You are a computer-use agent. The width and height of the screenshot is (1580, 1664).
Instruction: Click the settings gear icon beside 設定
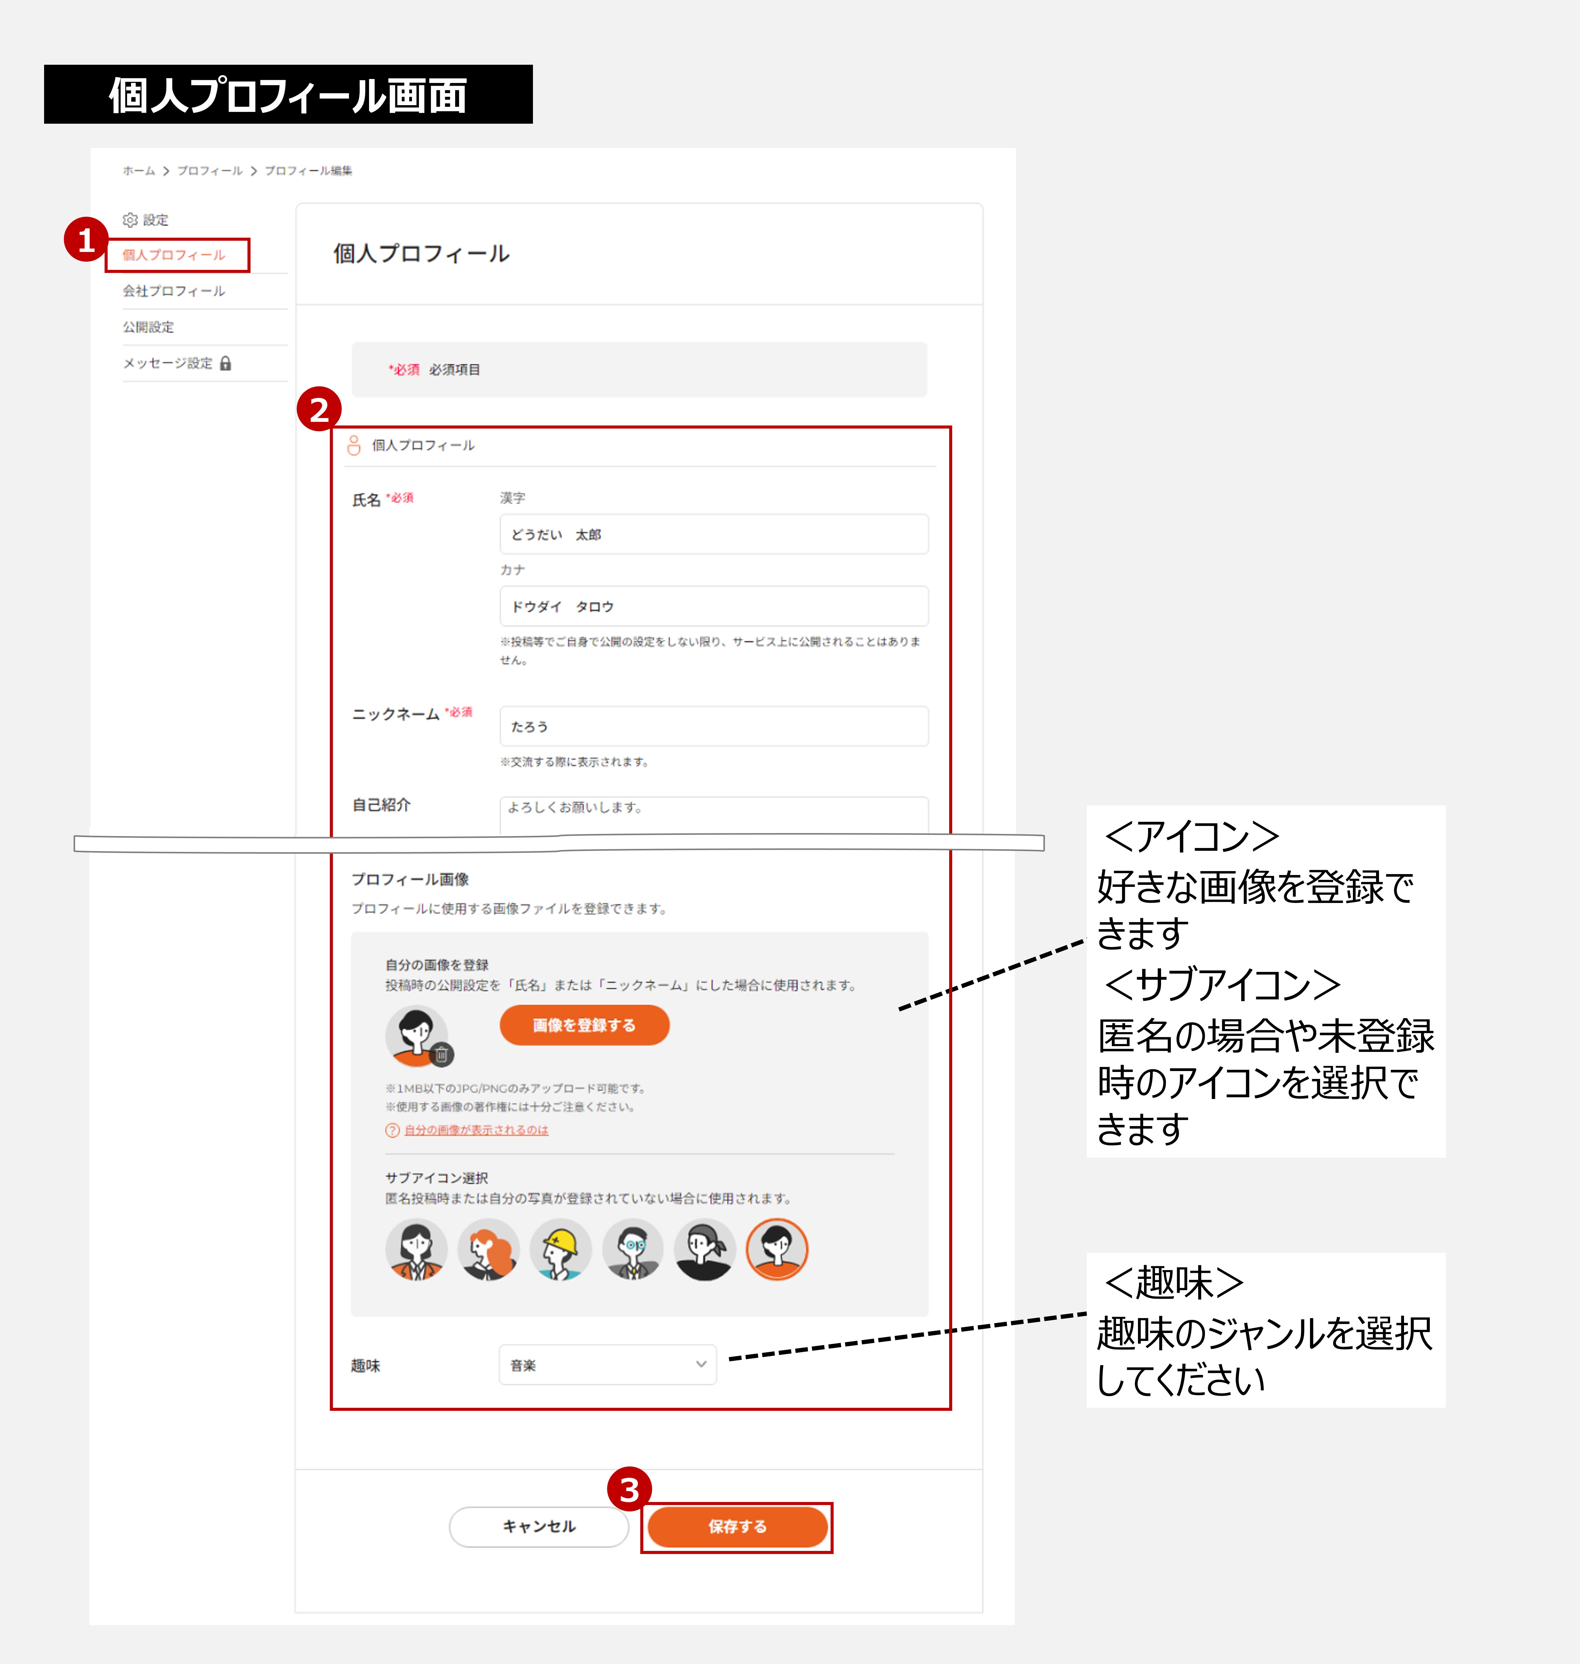pyautogui.click(x=130, y=220)
